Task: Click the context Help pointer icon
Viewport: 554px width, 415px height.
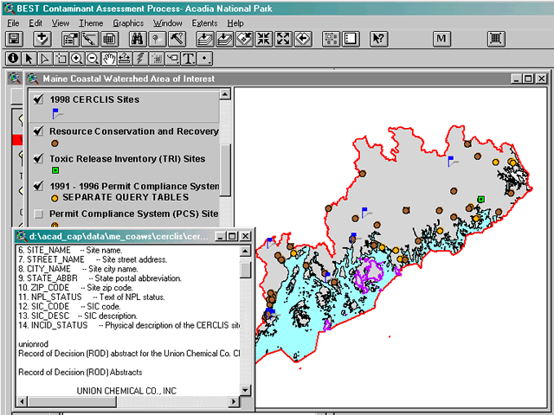Action: click(378, 39)
